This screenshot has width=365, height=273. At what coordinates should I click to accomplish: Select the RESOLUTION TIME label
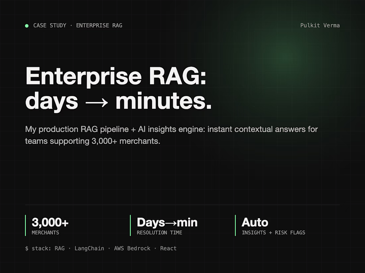pos(160,233)
